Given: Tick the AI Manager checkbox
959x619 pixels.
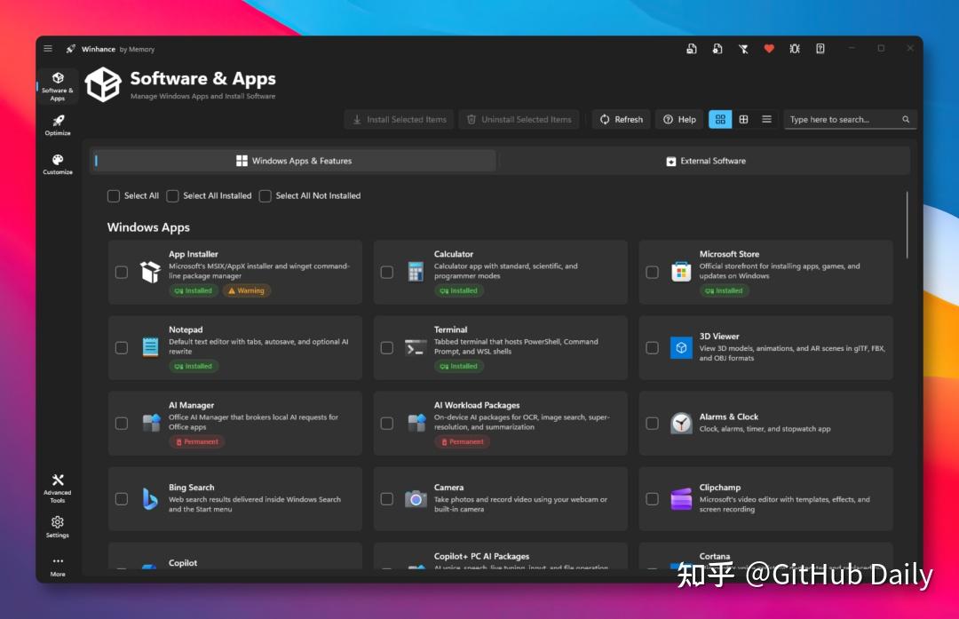Looking at the screenshot, I should (x=122, y=424).
